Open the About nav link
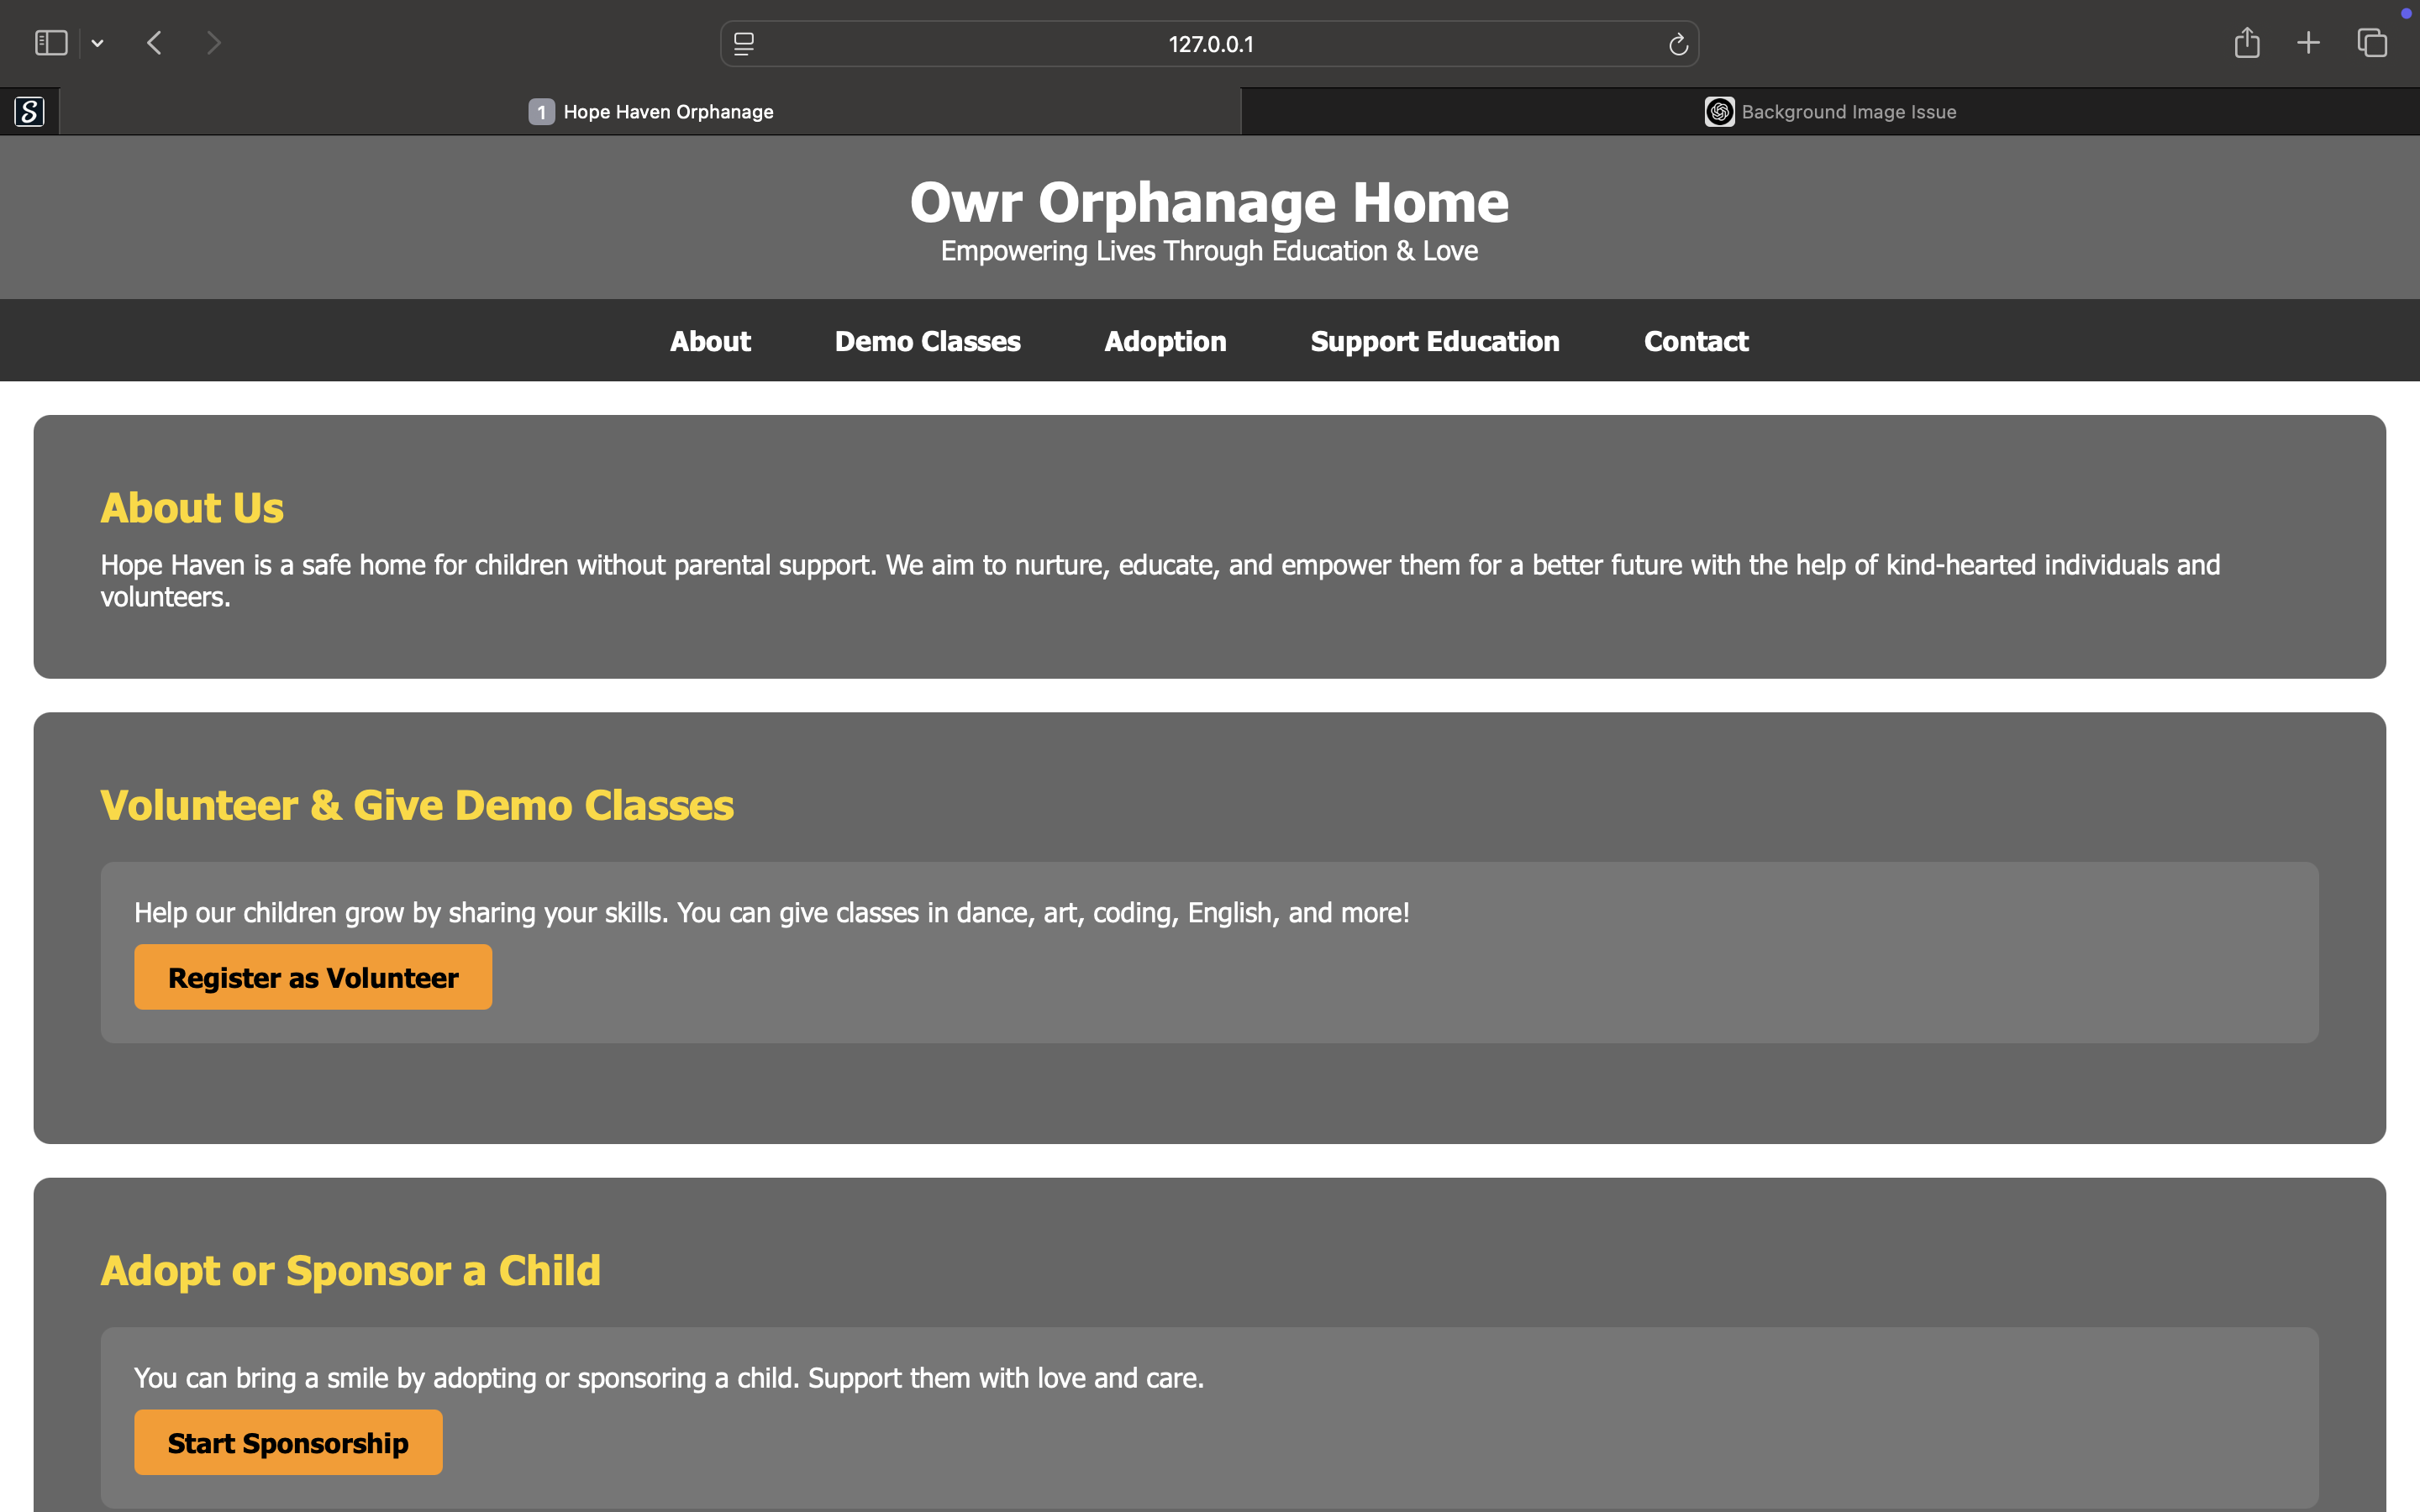The width and height of the screenshot is (2420, 1512). click(x=710, y=341)
